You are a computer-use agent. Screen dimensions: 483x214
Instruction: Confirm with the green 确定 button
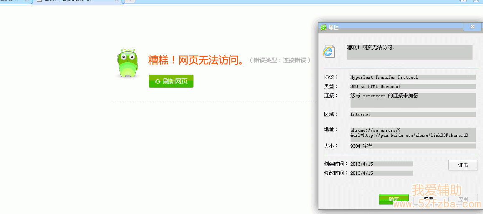pyautogui.click(x=394, y=199)
